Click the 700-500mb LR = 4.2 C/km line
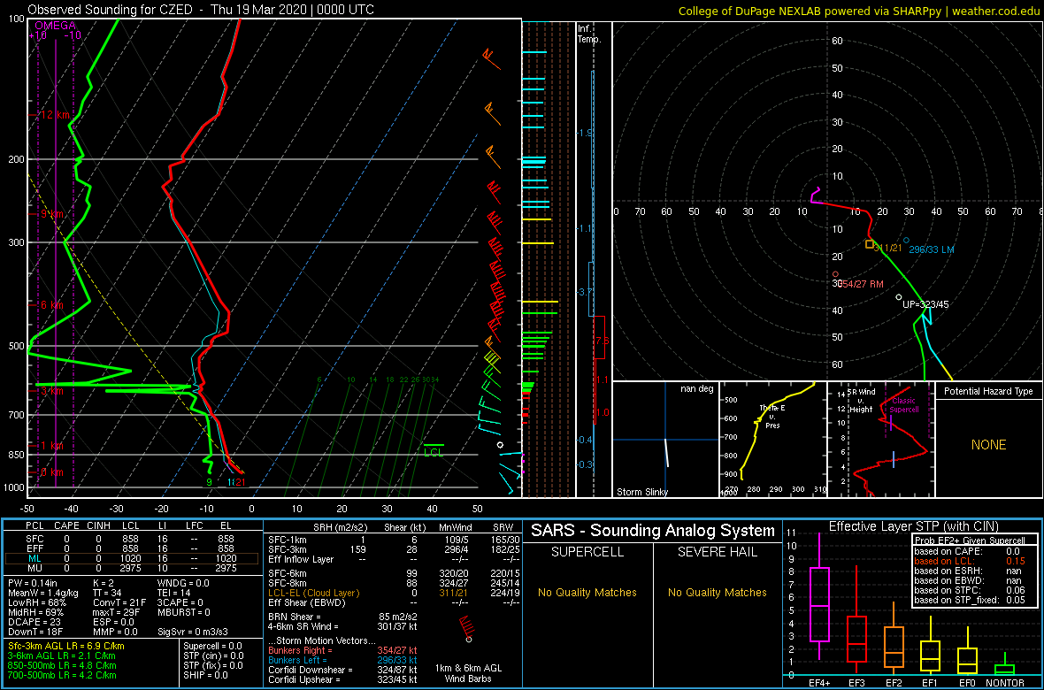Screen dimensions: 1044x690 [x=62, y=675]
